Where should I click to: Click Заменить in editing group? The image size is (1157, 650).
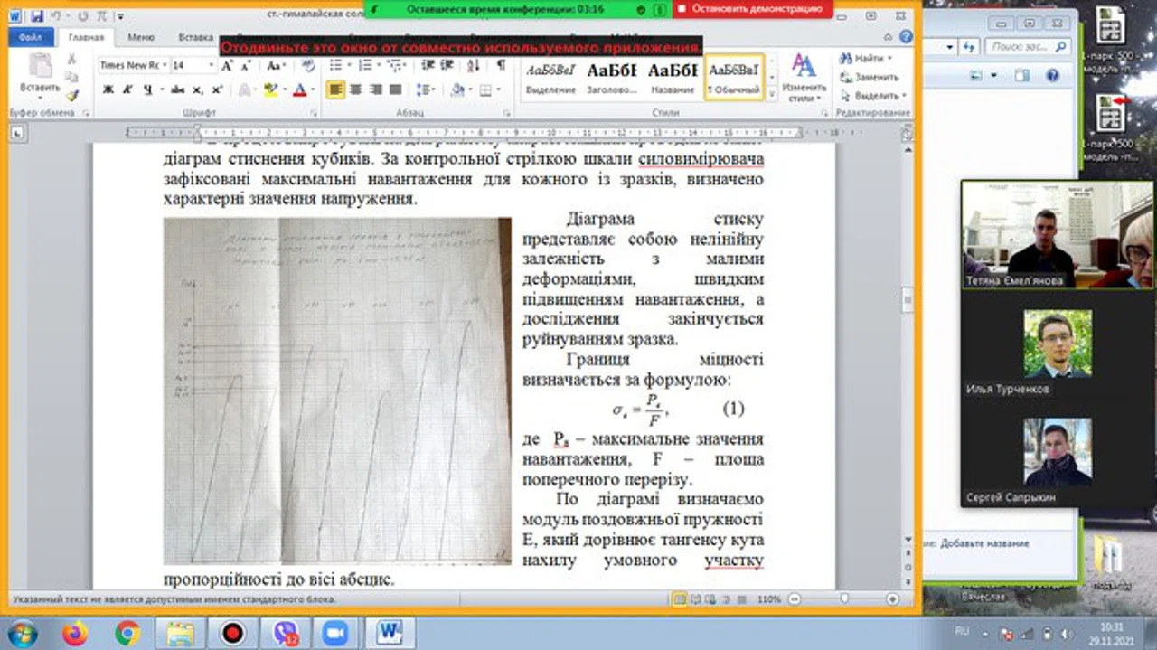pos(870,77)
